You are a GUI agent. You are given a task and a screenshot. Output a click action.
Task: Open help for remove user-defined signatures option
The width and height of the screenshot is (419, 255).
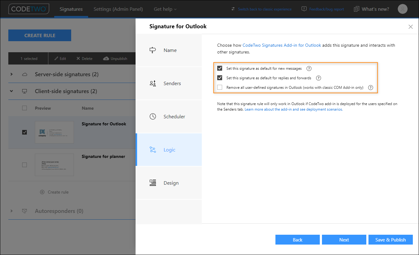tap(371, 88)
